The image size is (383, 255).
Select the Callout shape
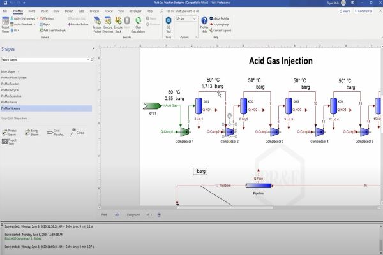click(77, 132)
